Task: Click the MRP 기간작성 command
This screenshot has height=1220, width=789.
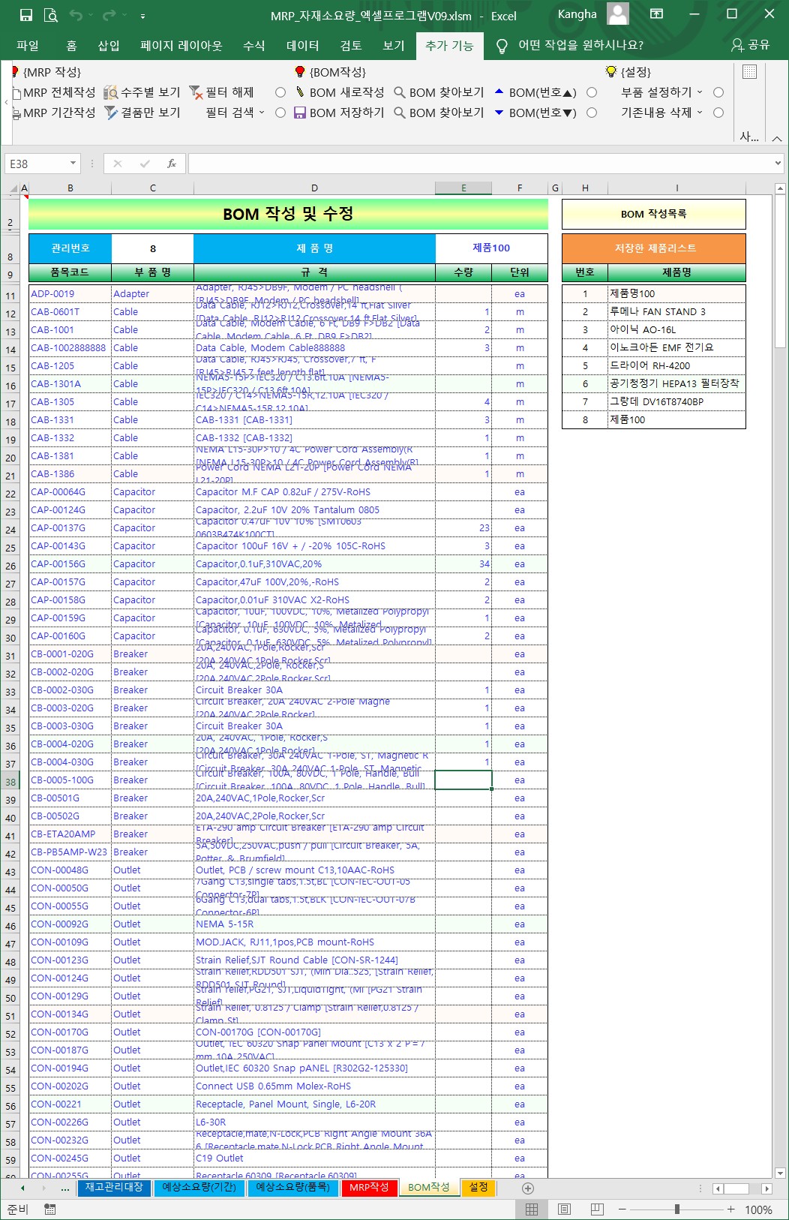Action: (x=54, y=113)
